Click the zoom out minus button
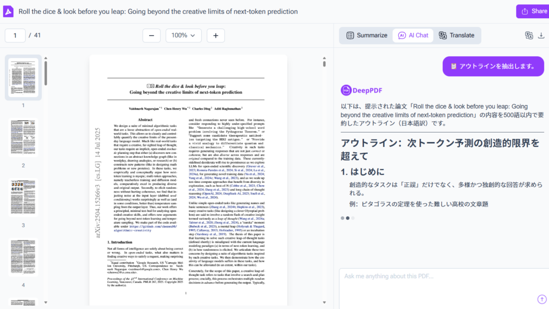Image resolution: width=549 pixels, height=309 pixels. click(151, 35)
